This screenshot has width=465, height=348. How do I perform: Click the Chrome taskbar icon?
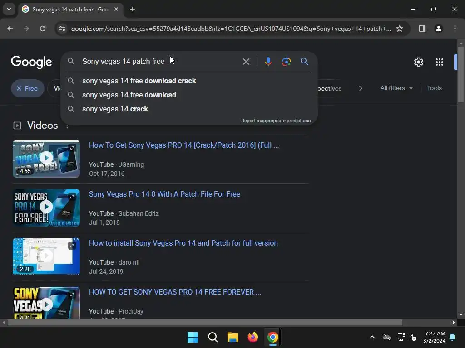click(x=272, y=337)
